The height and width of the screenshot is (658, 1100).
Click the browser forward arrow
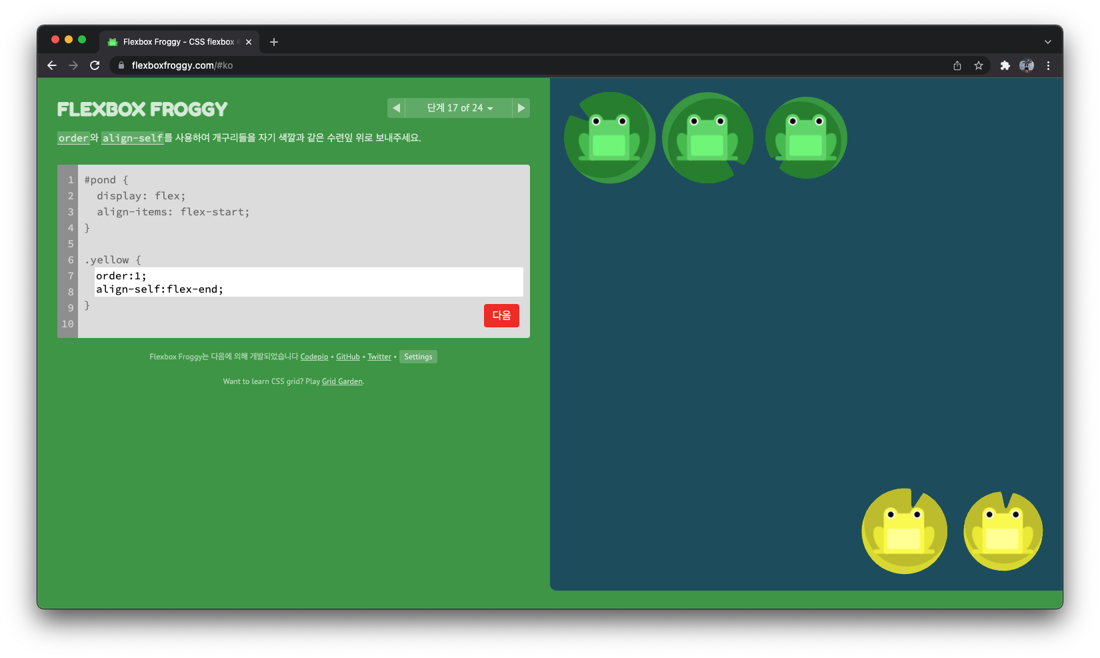(73, 65)
